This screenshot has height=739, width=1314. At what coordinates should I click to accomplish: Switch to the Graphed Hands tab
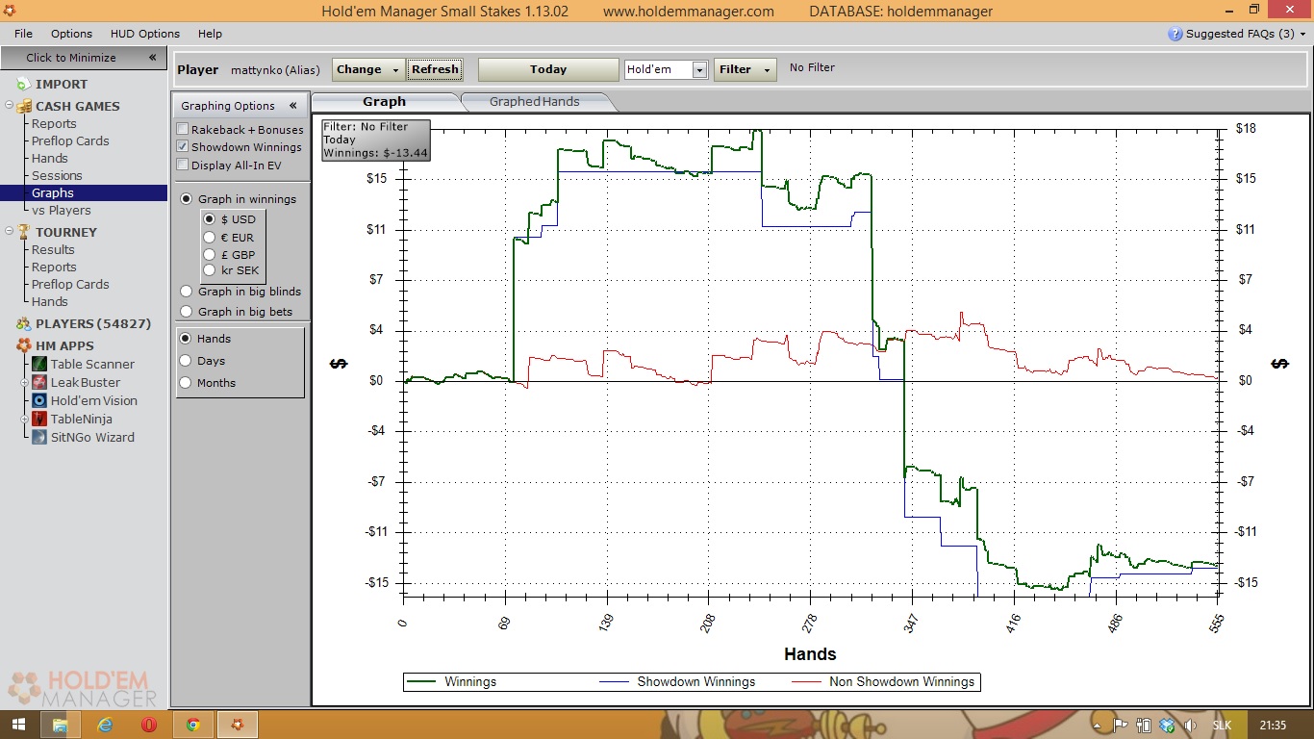(534, 101)
